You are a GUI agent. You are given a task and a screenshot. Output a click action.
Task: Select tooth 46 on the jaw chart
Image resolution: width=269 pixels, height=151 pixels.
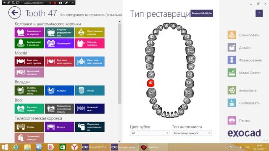tap(151, 92)
